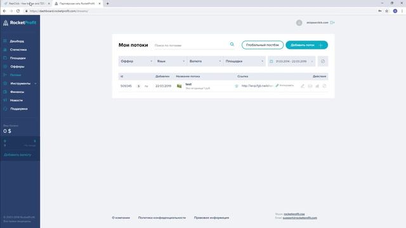Click the RocketProfit logo
Screen dimensions: 406x228
(20, 23)
